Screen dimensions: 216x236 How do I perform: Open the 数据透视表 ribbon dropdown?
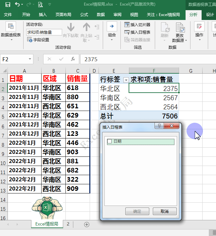pos(11,31)
